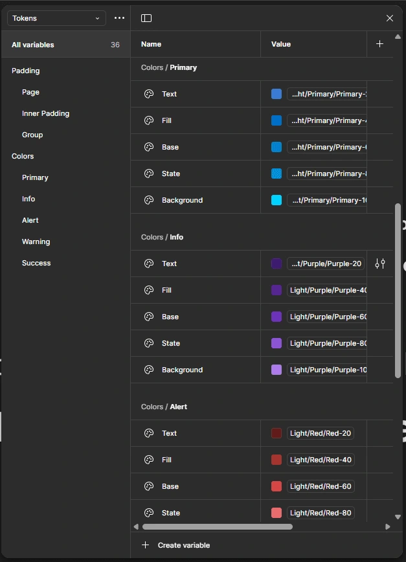Click the color icon of Info Fill variable

coord(149,290)
